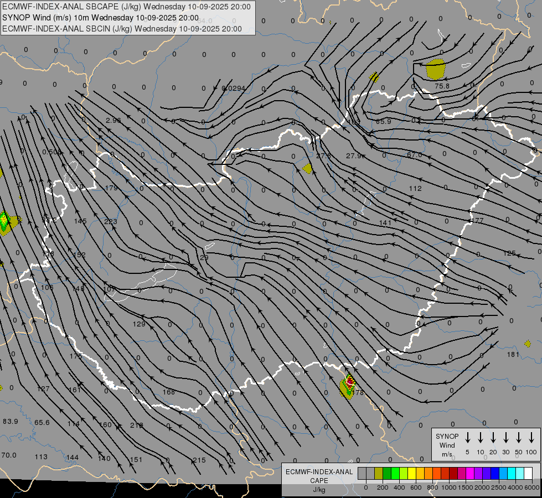Select the multicolor CAPE hotspot beside 178
This screenshot has height=498, width=542.
point(348,386)
